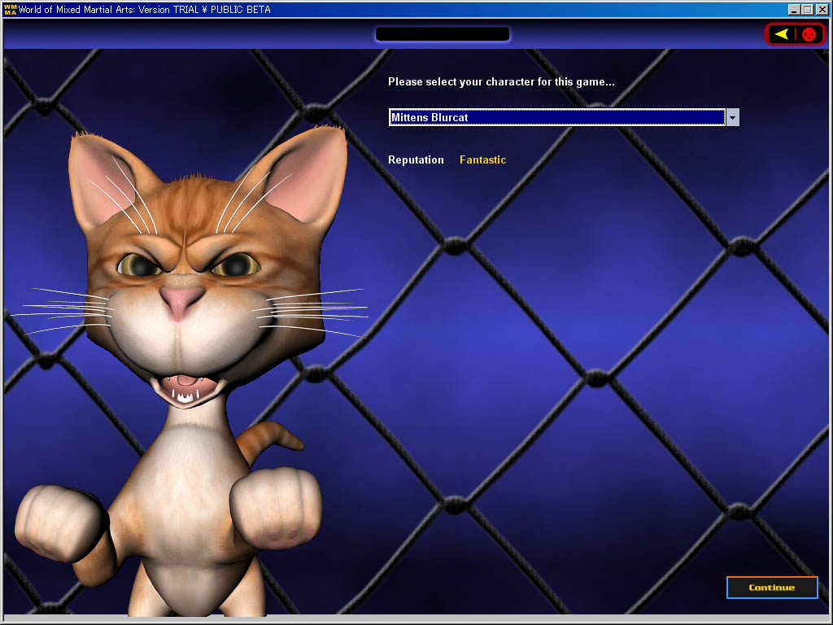
Task: Click the red circular exit icon
Action: coord(809,34)
